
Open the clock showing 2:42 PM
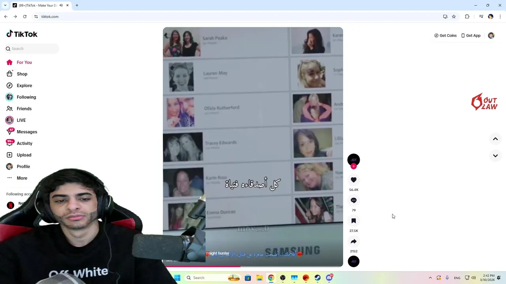487,278
